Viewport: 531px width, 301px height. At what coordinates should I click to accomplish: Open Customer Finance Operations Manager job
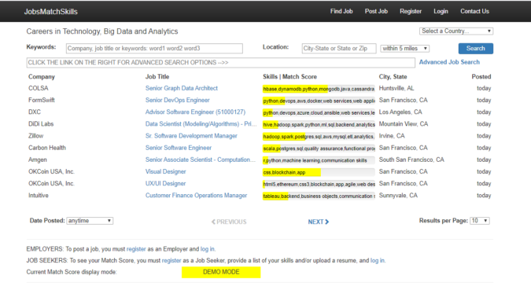pyautogui.click(x=196, y=196)
